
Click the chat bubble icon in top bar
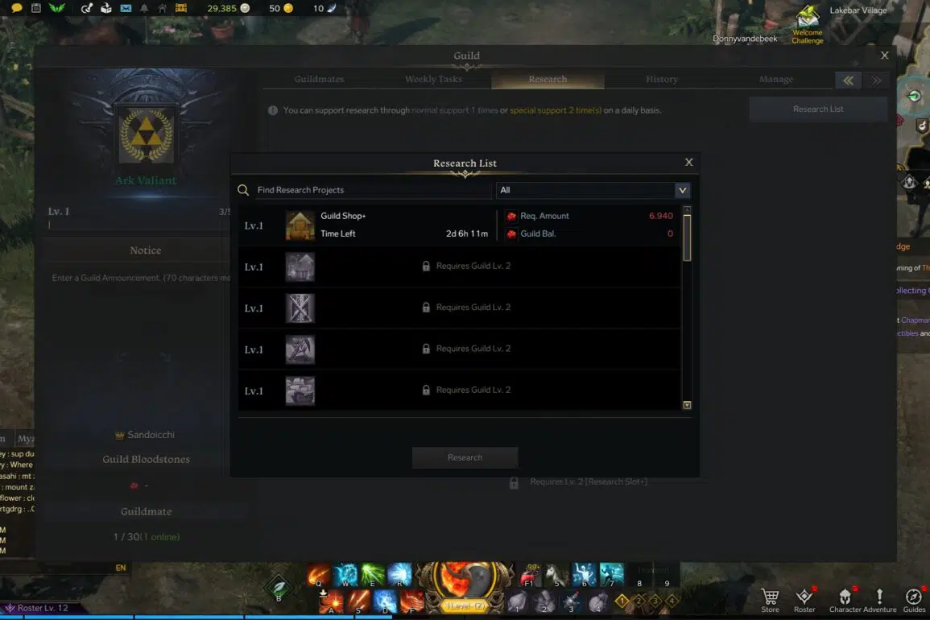click(x=17, y=8)
